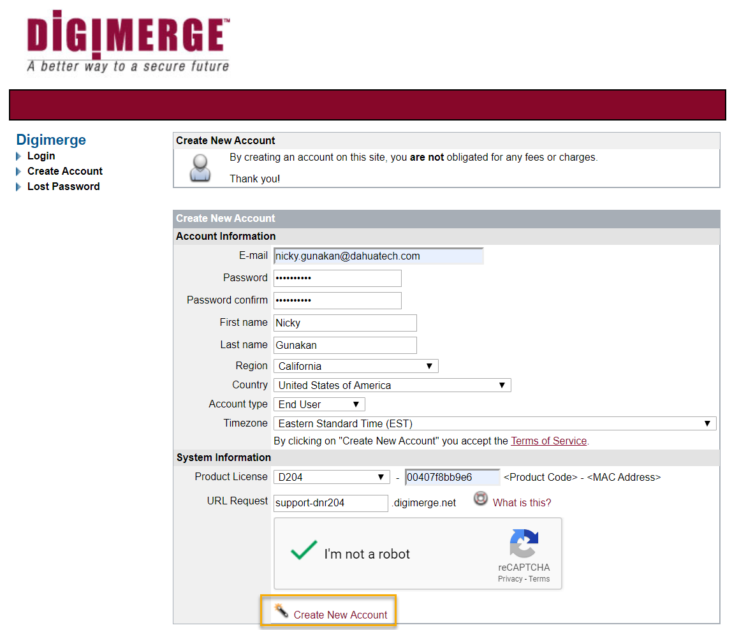Open the Timezone dropdown
Image resolution: width=732 pixels, height=630 pixels.
click(x=495, y=423)
